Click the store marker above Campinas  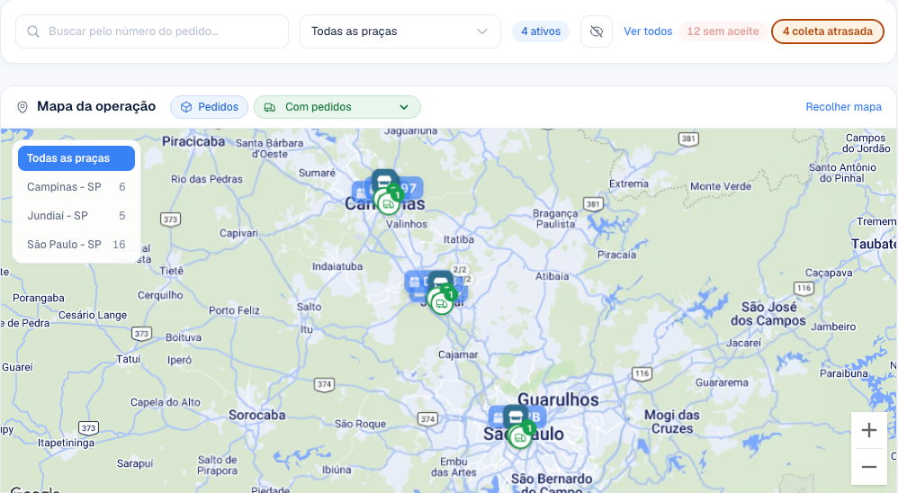(x=384, y=180)
